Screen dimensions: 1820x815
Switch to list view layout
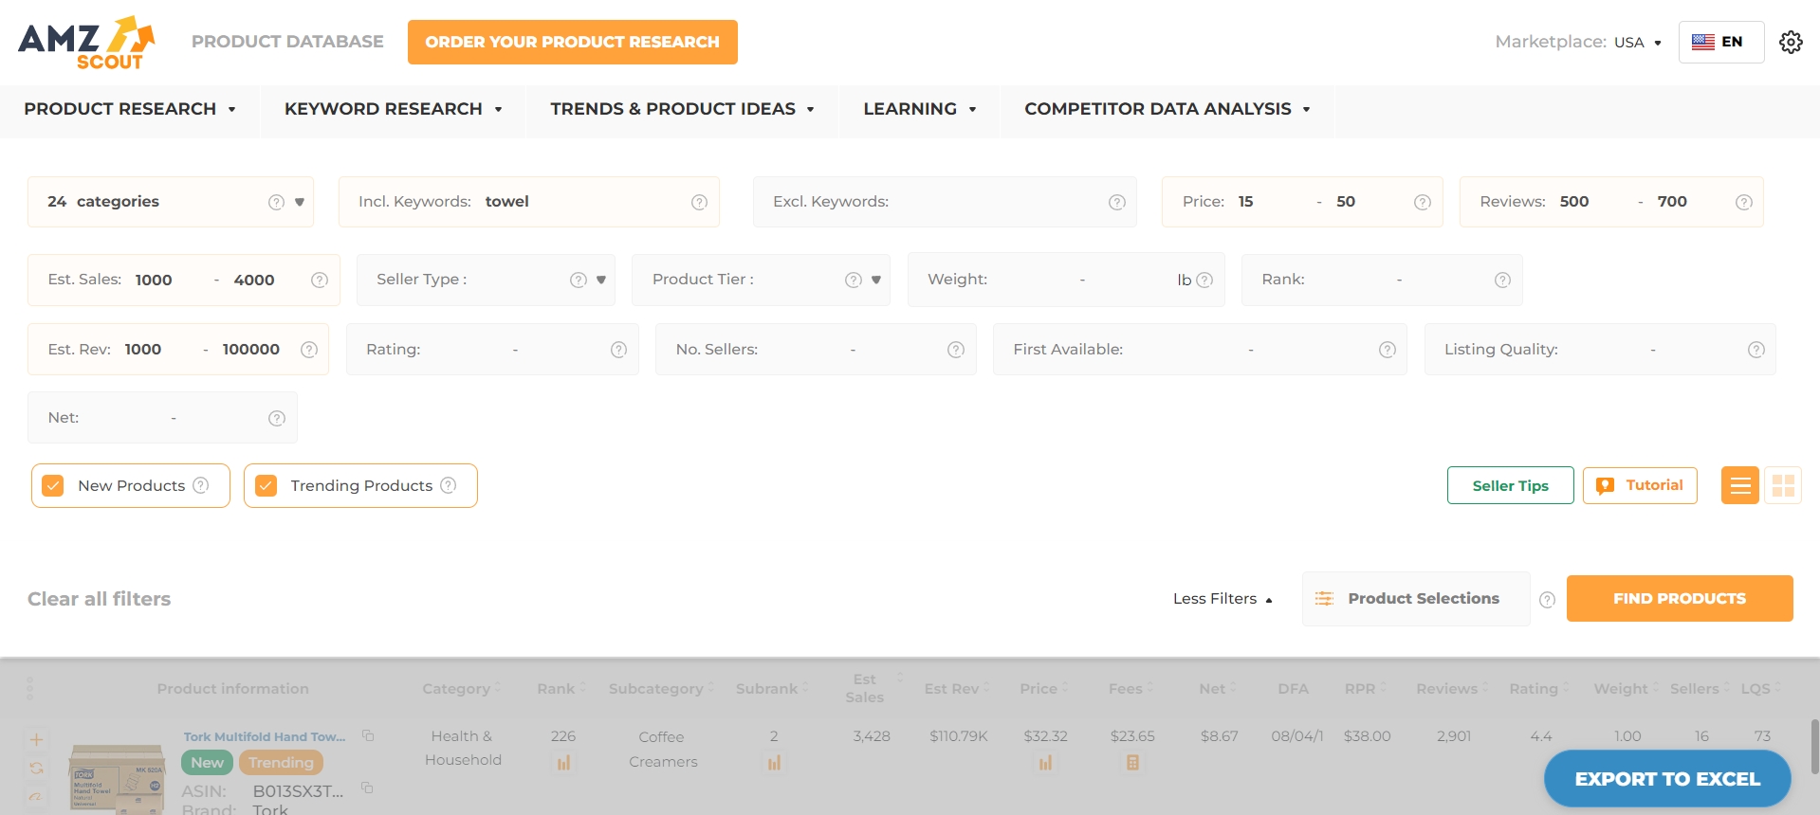(x=1740, y=485)
